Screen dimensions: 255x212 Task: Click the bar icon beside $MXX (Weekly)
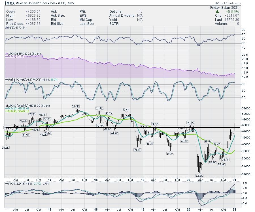tap(7, 105)
